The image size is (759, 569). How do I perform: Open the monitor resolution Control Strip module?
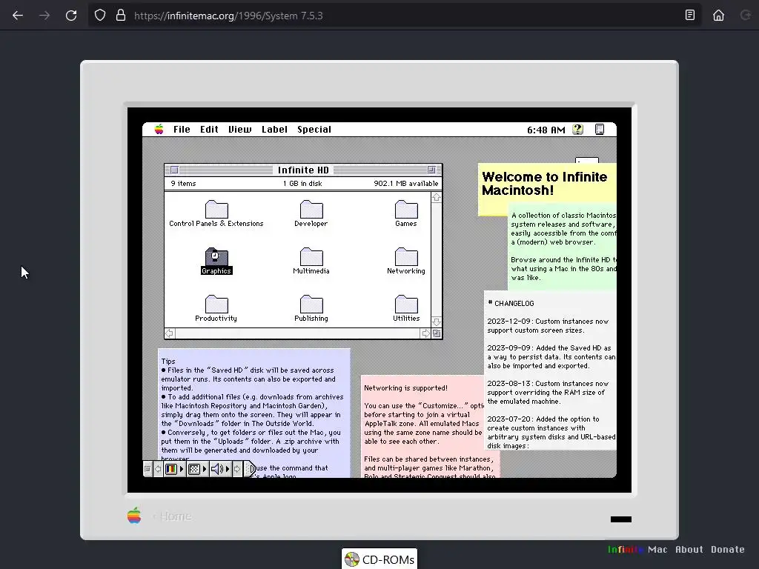pos(197,469)
